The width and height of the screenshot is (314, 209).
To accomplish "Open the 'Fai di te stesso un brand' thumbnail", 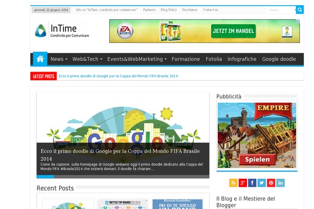I will pos(177,204).
